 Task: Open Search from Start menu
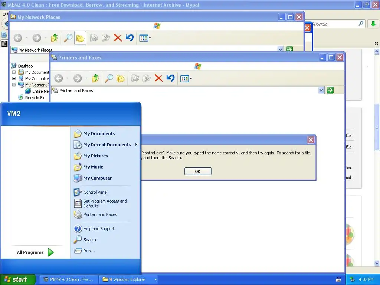pos(90,240)
